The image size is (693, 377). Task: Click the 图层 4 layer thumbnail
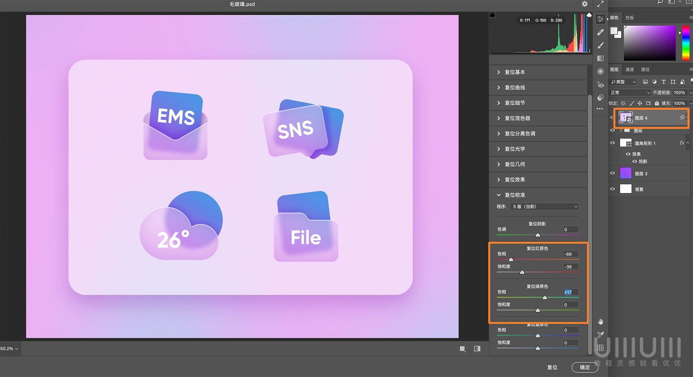click(x=626, y=117)
